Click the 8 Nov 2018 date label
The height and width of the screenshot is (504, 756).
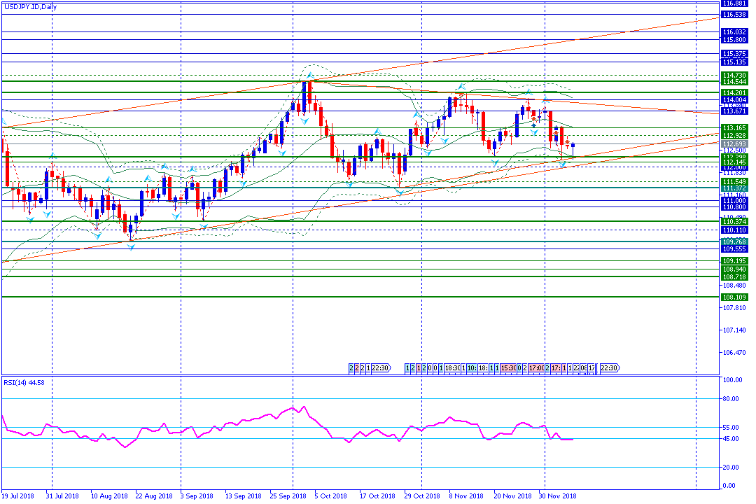[466, 496]
